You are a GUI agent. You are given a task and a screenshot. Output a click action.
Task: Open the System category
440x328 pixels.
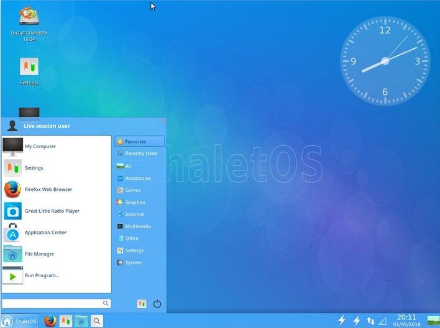(x=139, y=262)
